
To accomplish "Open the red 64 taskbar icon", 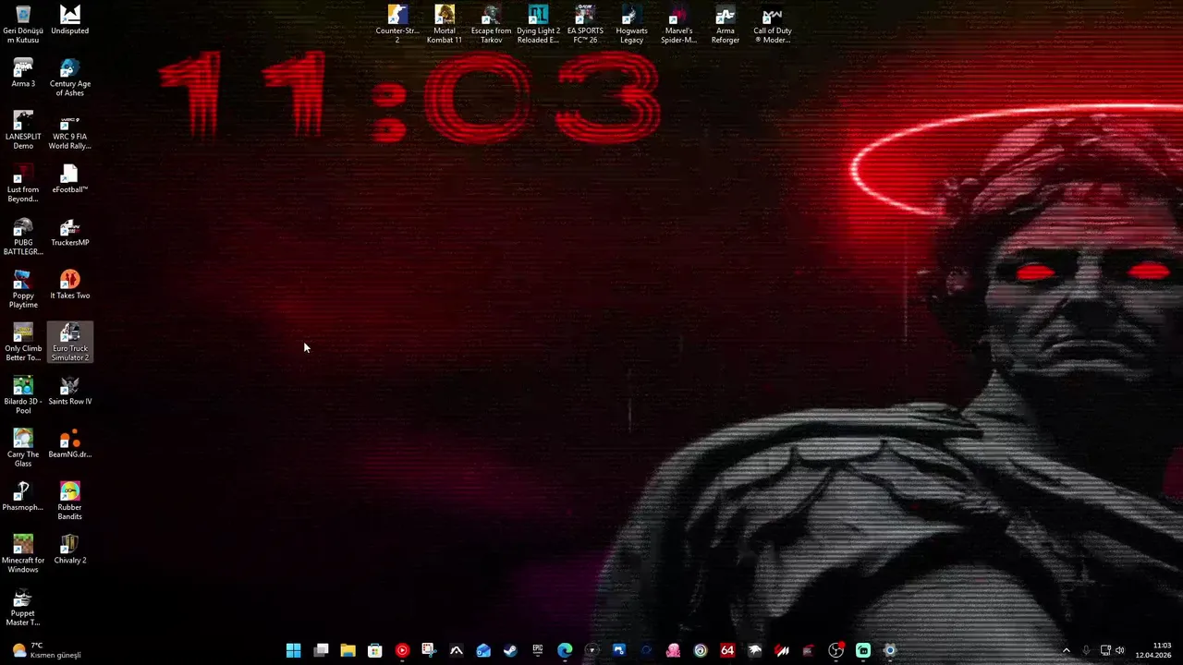I will (727, 650).
